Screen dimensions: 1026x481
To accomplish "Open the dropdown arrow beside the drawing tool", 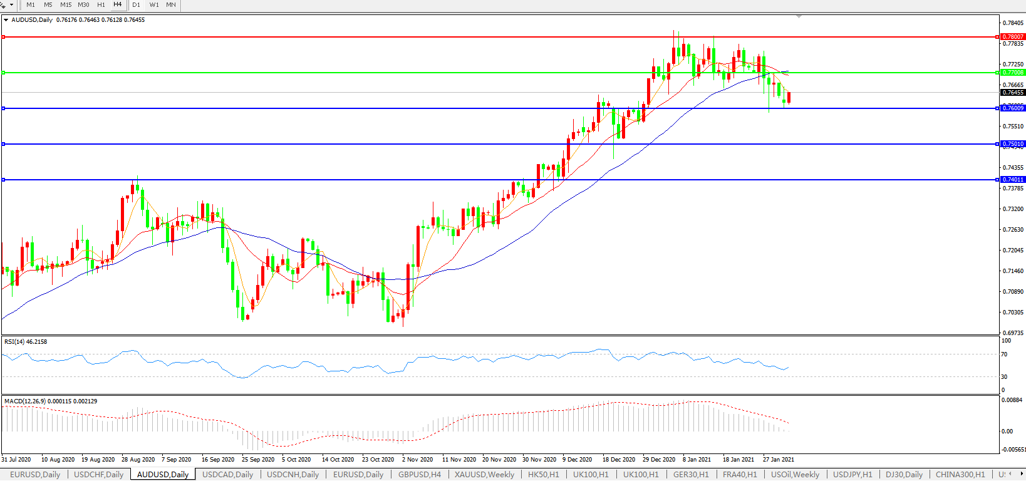I will pyautogui.click(x=11, y=5).
